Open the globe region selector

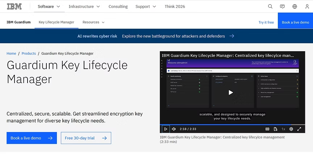pos(295,7)
